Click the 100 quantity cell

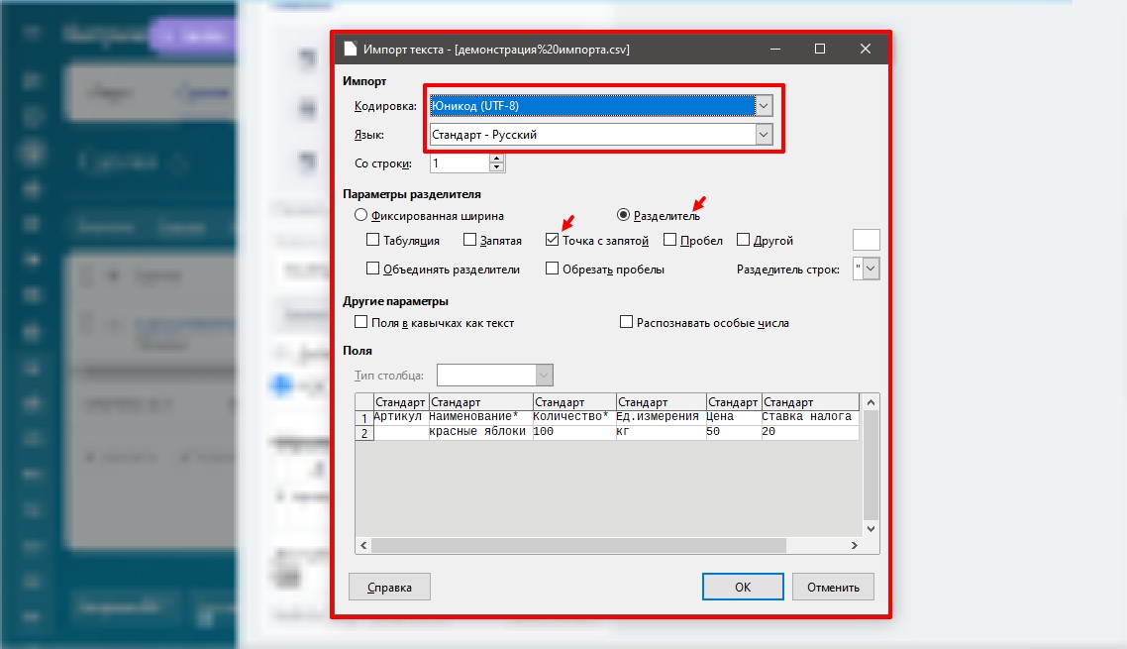click(574, 432)
